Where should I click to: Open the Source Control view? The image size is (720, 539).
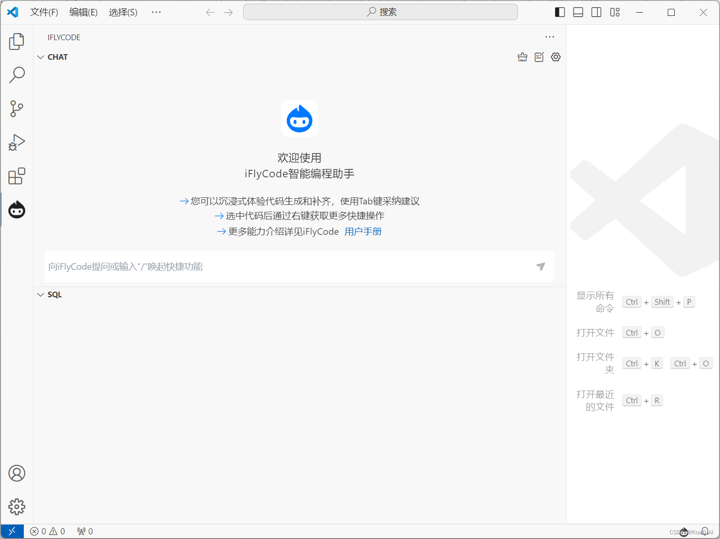pyautogui.click(x=17, y=108)
